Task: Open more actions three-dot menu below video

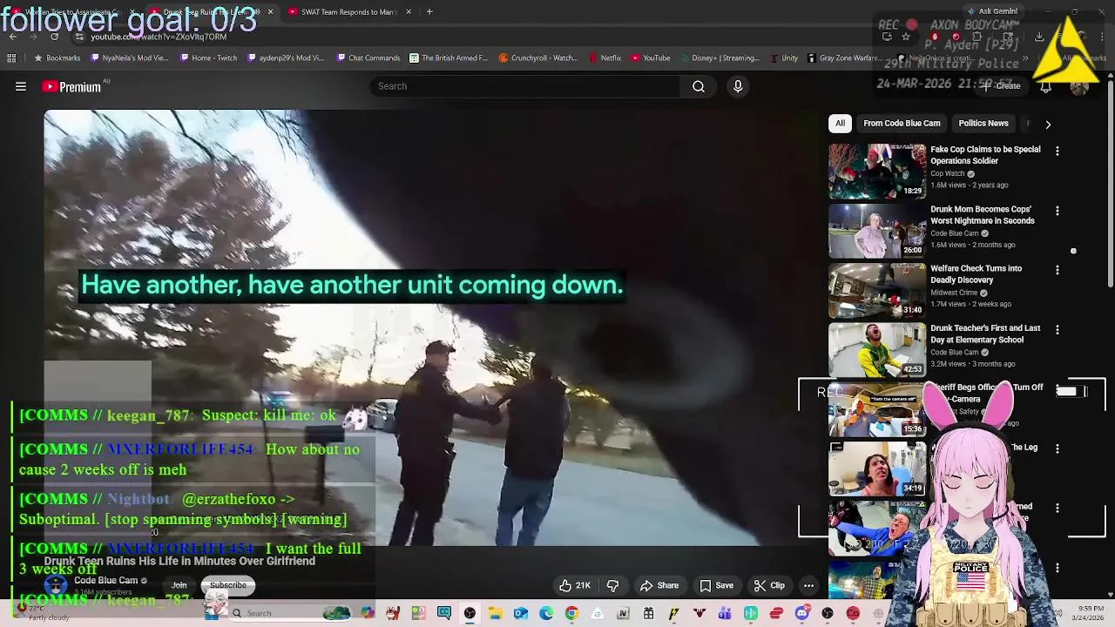Action: coord(808,585)
